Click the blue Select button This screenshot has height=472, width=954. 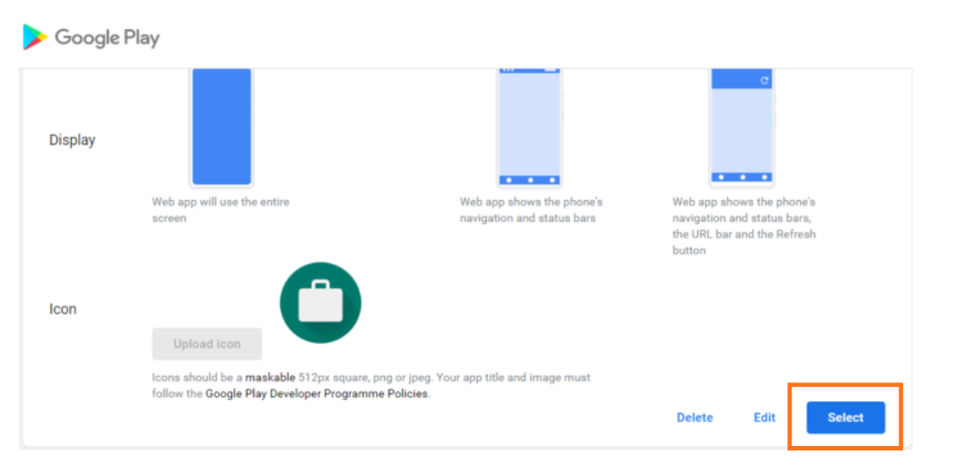tap(845, 417)
